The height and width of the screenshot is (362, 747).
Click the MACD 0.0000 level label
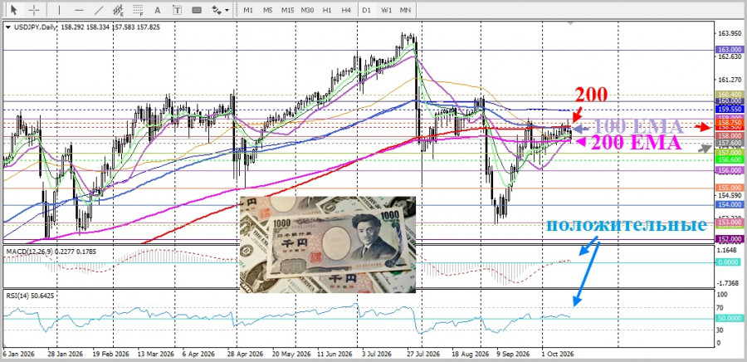(x=729, y=262)
